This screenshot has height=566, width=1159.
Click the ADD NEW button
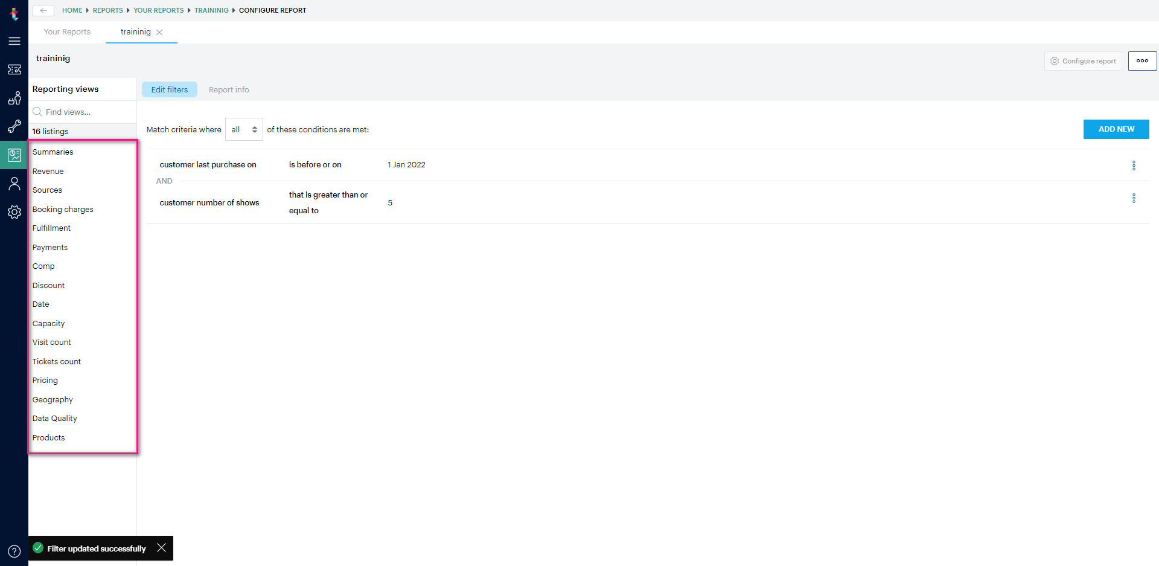pos(1116,129)
